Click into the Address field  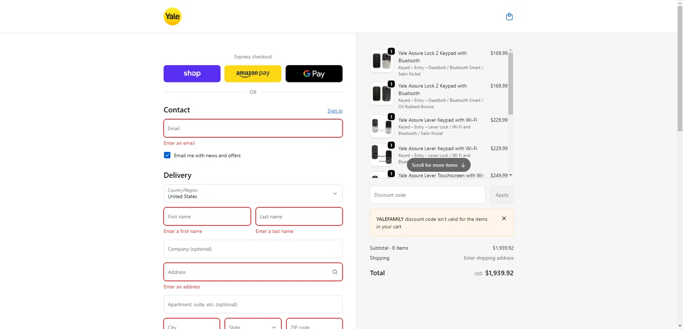(253, 272)
